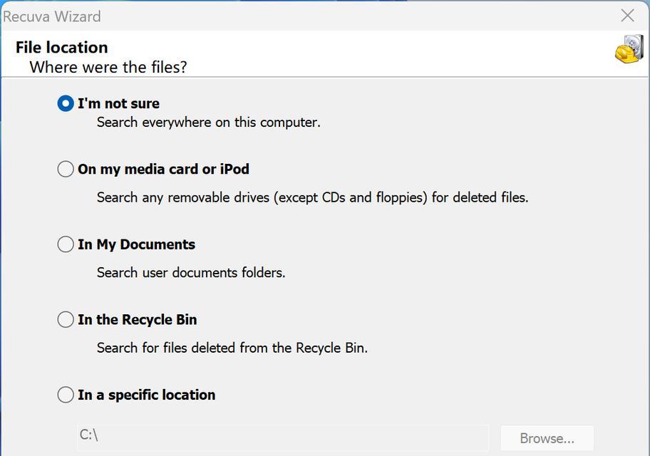650x456 pixels.
Task: Choose the media card or iPod radio circle
Action: click(x=66, y=169)
